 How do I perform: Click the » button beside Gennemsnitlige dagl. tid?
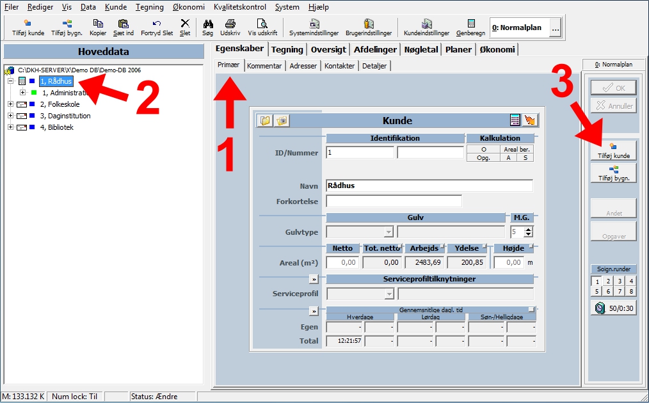314,311
